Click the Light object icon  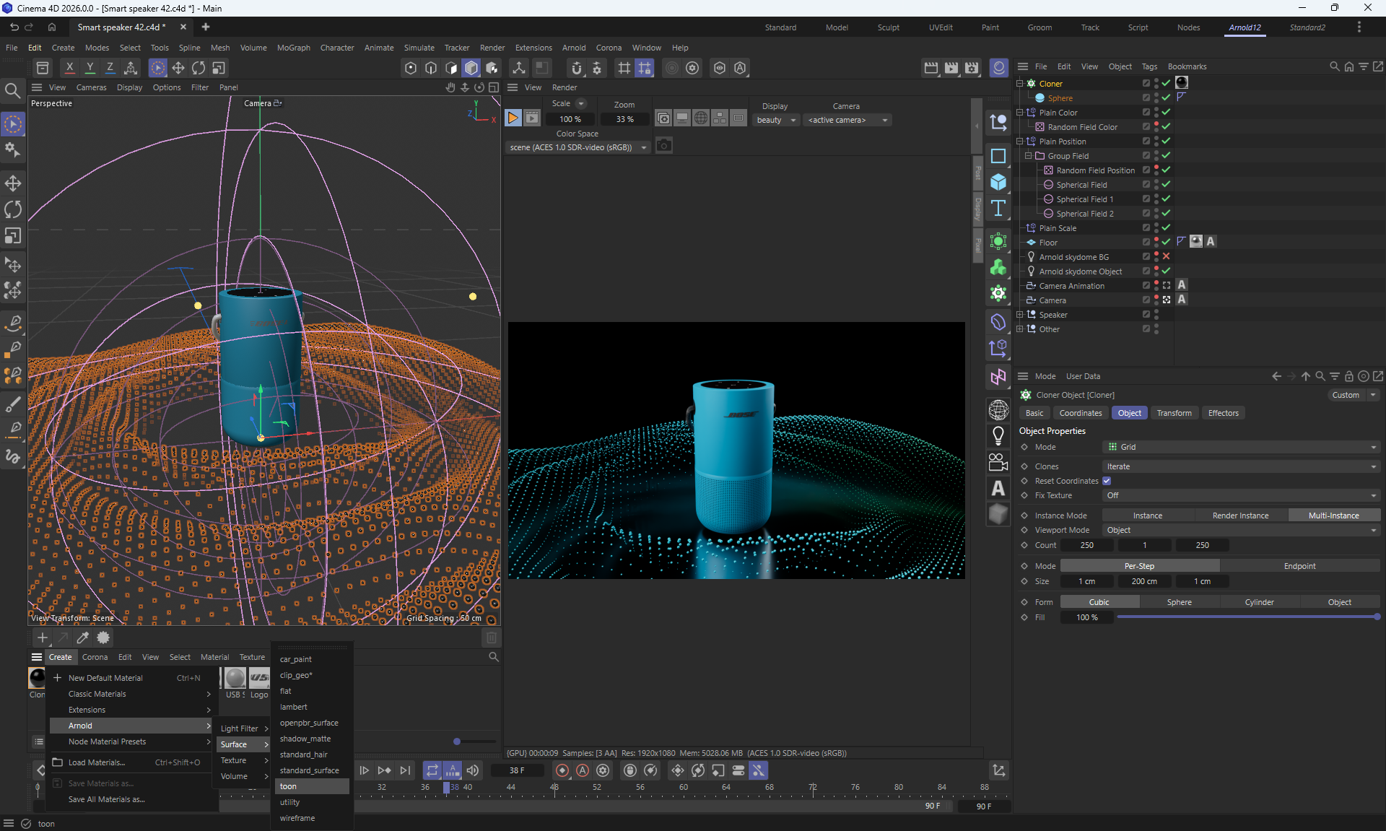998,435
